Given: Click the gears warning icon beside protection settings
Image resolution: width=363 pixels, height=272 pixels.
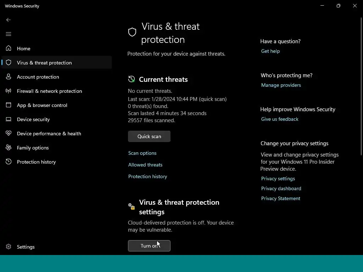Looking at the screenshot, I should point(132,206).
